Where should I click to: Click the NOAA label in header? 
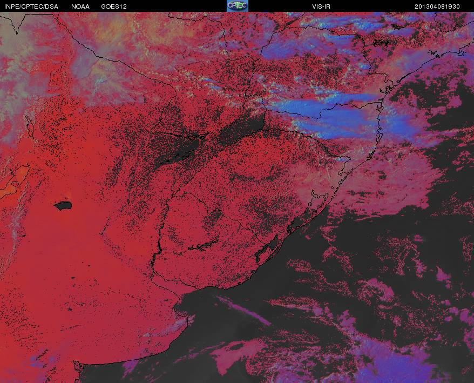pos(80,6)
